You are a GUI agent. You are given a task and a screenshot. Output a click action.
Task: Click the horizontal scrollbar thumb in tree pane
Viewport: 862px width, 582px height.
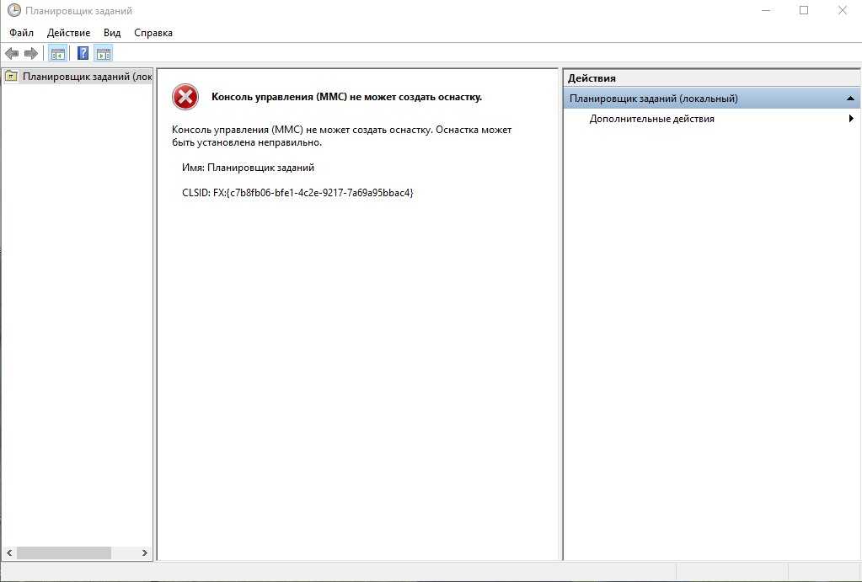64,553
